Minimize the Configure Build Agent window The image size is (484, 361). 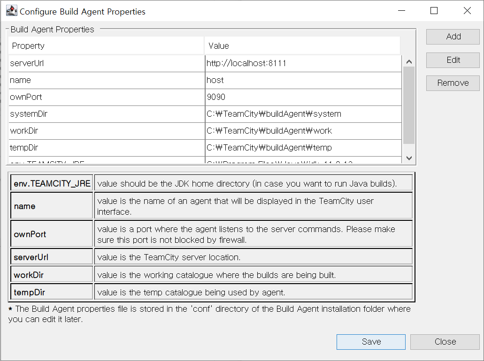[401, 11]
